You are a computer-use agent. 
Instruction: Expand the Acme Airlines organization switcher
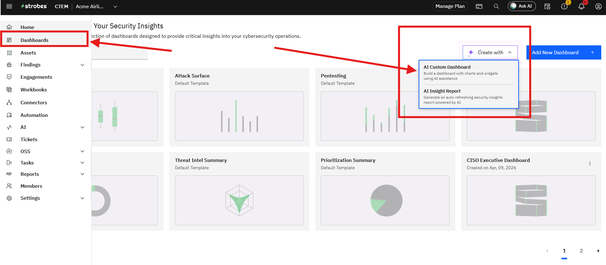tap(115, 7)
